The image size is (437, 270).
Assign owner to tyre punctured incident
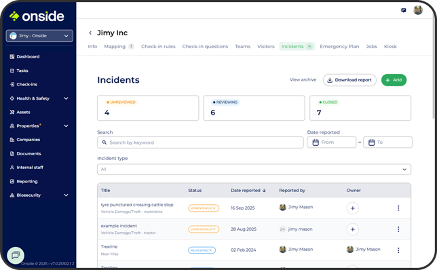point(353,208)
